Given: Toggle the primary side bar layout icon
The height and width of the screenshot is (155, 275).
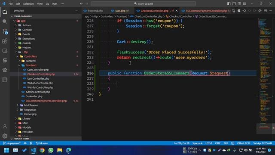Looking at the screenshot, I should (x=229, y=4).
